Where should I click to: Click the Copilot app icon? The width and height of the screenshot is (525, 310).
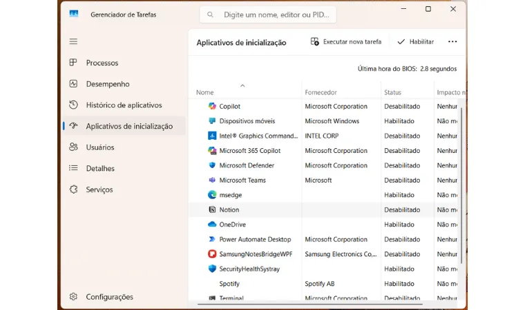[212, 106]
